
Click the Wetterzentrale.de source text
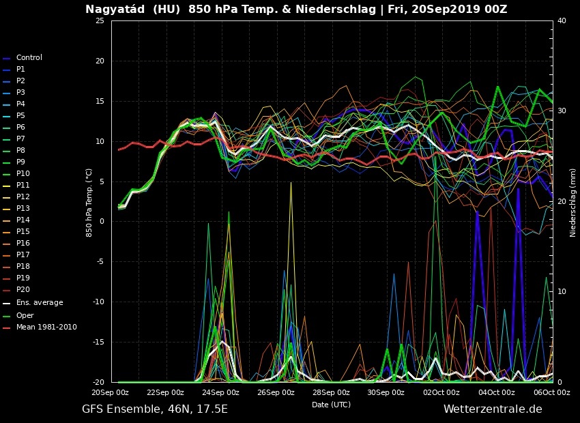(493, 409)
